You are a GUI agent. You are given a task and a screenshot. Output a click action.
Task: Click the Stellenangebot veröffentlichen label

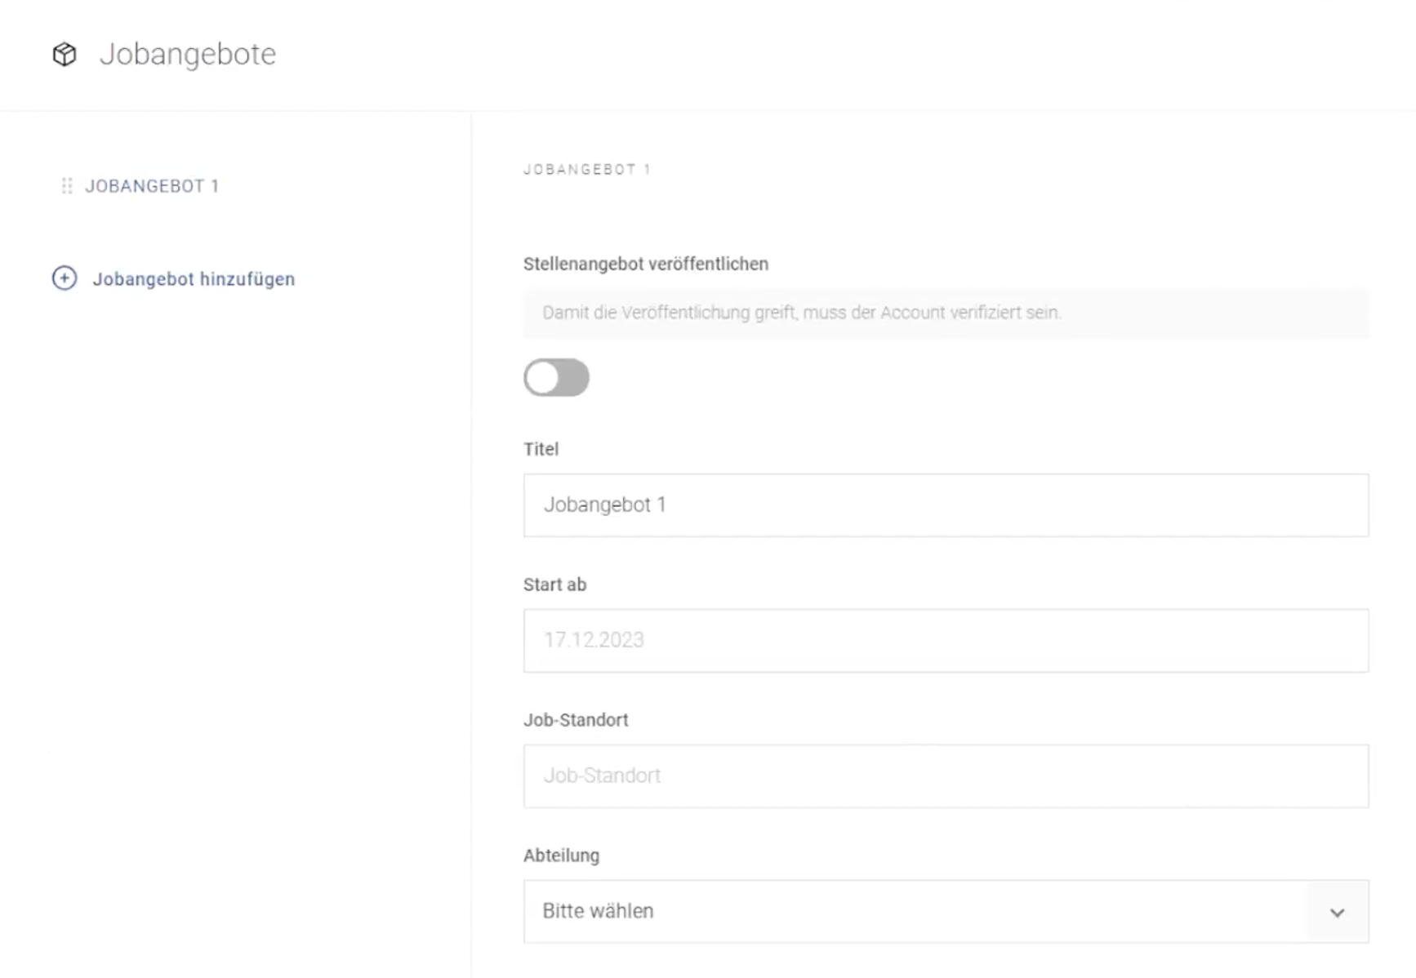[x=646, y=263]
